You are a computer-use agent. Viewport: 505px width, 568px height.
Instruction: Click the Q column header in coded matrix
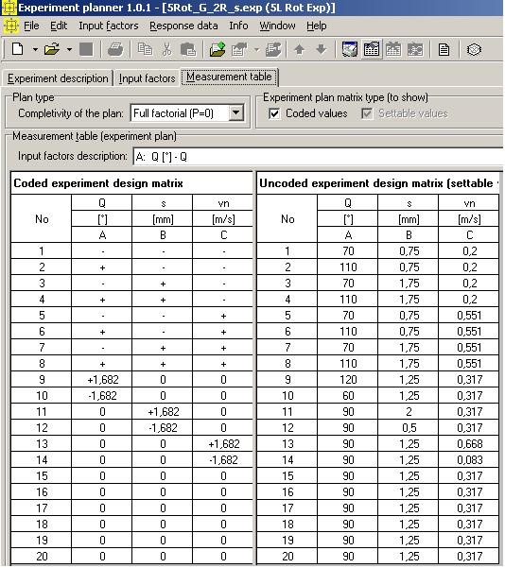click(102, 203)
